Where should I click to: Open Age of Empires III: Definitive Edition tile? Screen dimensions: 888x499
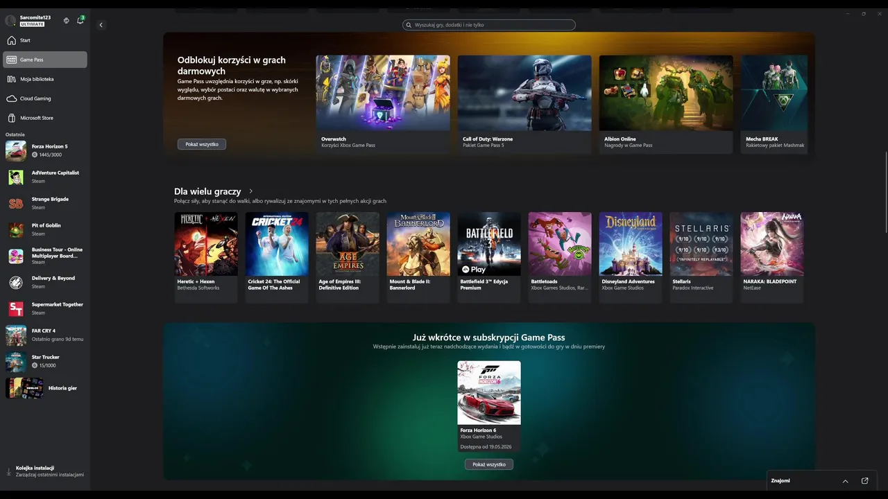coord(348,257)
